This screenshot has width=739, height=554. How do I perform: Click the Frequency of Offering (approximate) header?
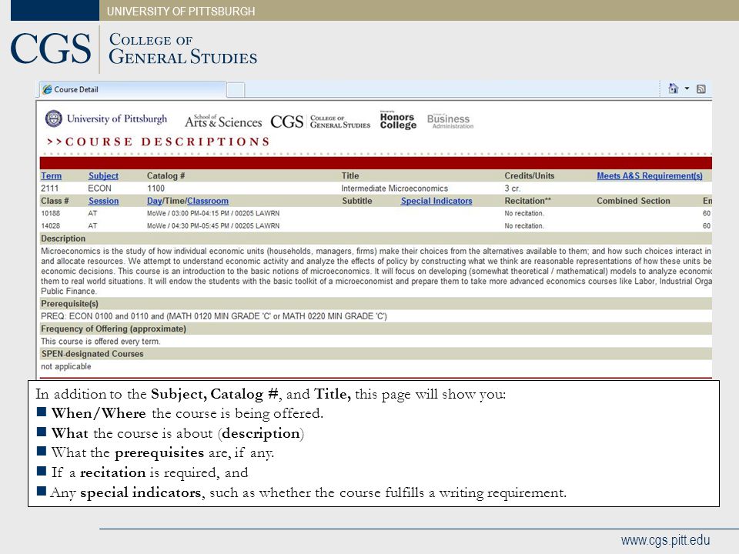coord(113,329)
